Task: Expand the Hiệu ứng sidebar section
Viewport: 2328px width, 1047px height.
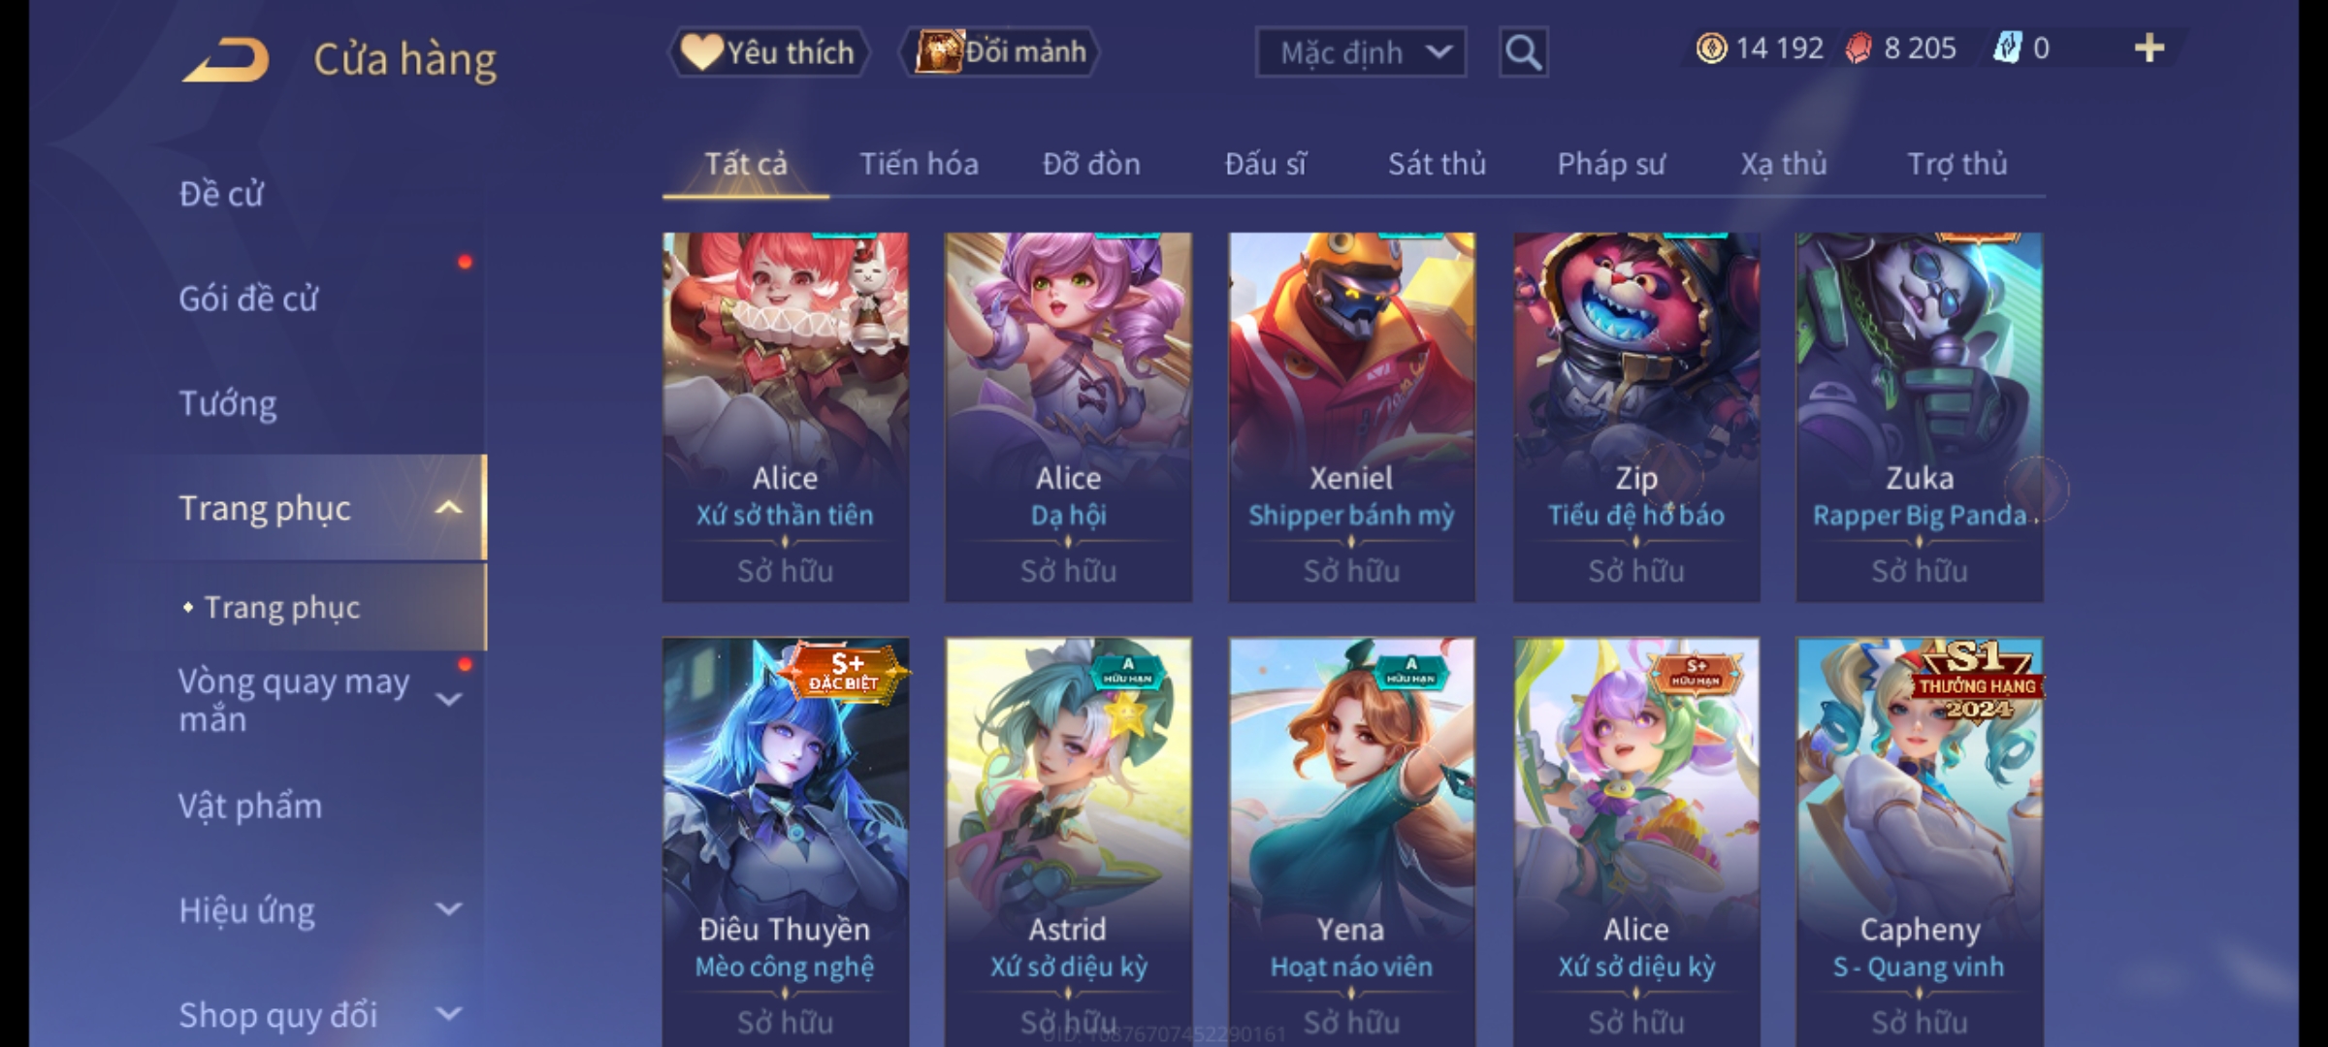Action: click(448, 909)
